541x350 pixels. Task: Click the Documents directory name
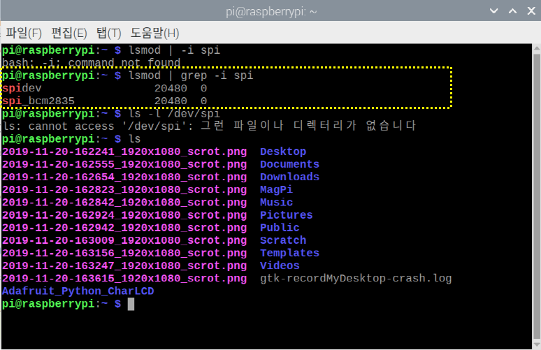289,164
